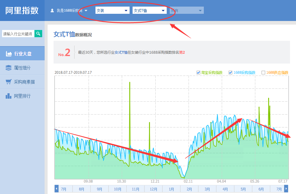Viewport: 296px width, 194px height.
Task: Click the 2018.07.17-2019.07.17 date range text
Action: tap(73, 73)
